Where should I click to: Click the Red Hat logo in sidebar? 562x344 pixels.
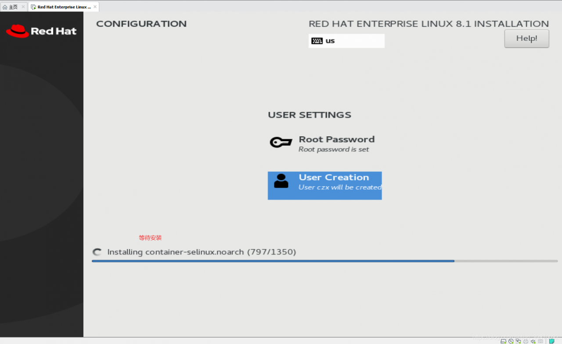point(41,31)
